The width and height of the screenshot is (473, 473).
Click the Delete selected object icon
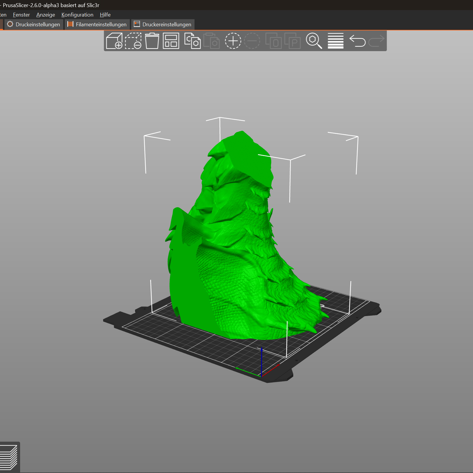(133, 41)
